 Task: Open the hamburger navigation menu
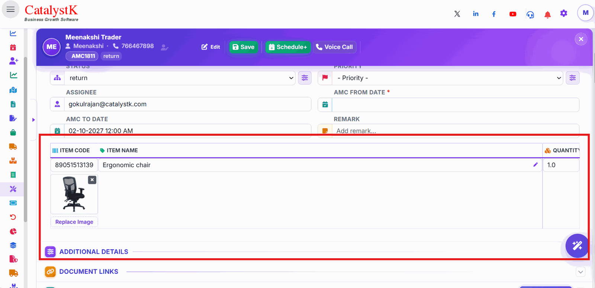[10, 10]
